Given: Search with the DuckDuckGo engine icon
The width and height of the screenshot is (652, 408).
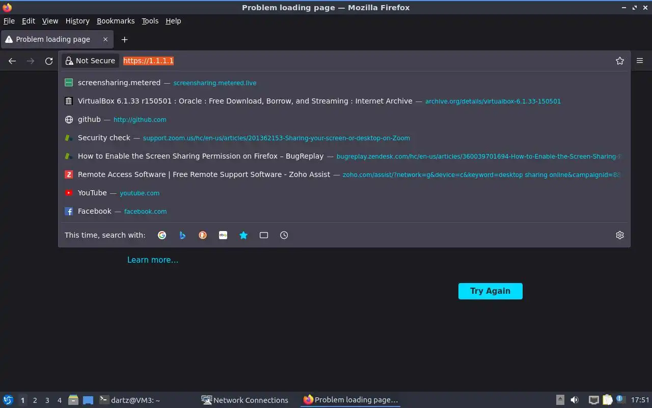Looking at the screenshot, I should coord(203,235).
